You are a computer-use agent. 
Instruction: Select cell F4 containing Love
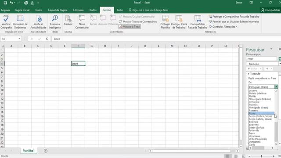click(78, 64)
